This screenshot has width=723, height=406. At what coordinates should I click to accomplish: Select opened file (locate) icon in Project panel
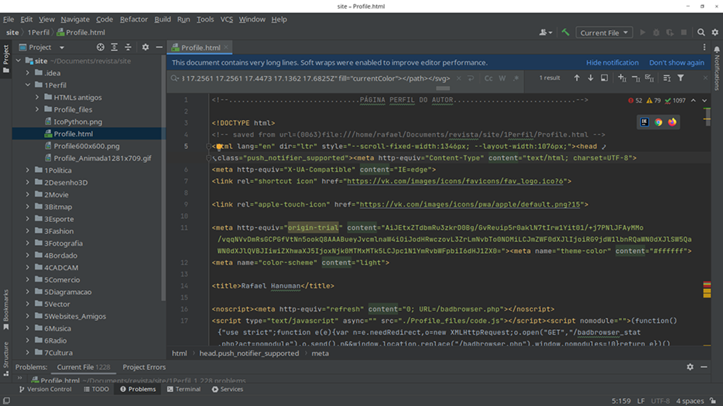pyautogui.click(x=101, y=47)
